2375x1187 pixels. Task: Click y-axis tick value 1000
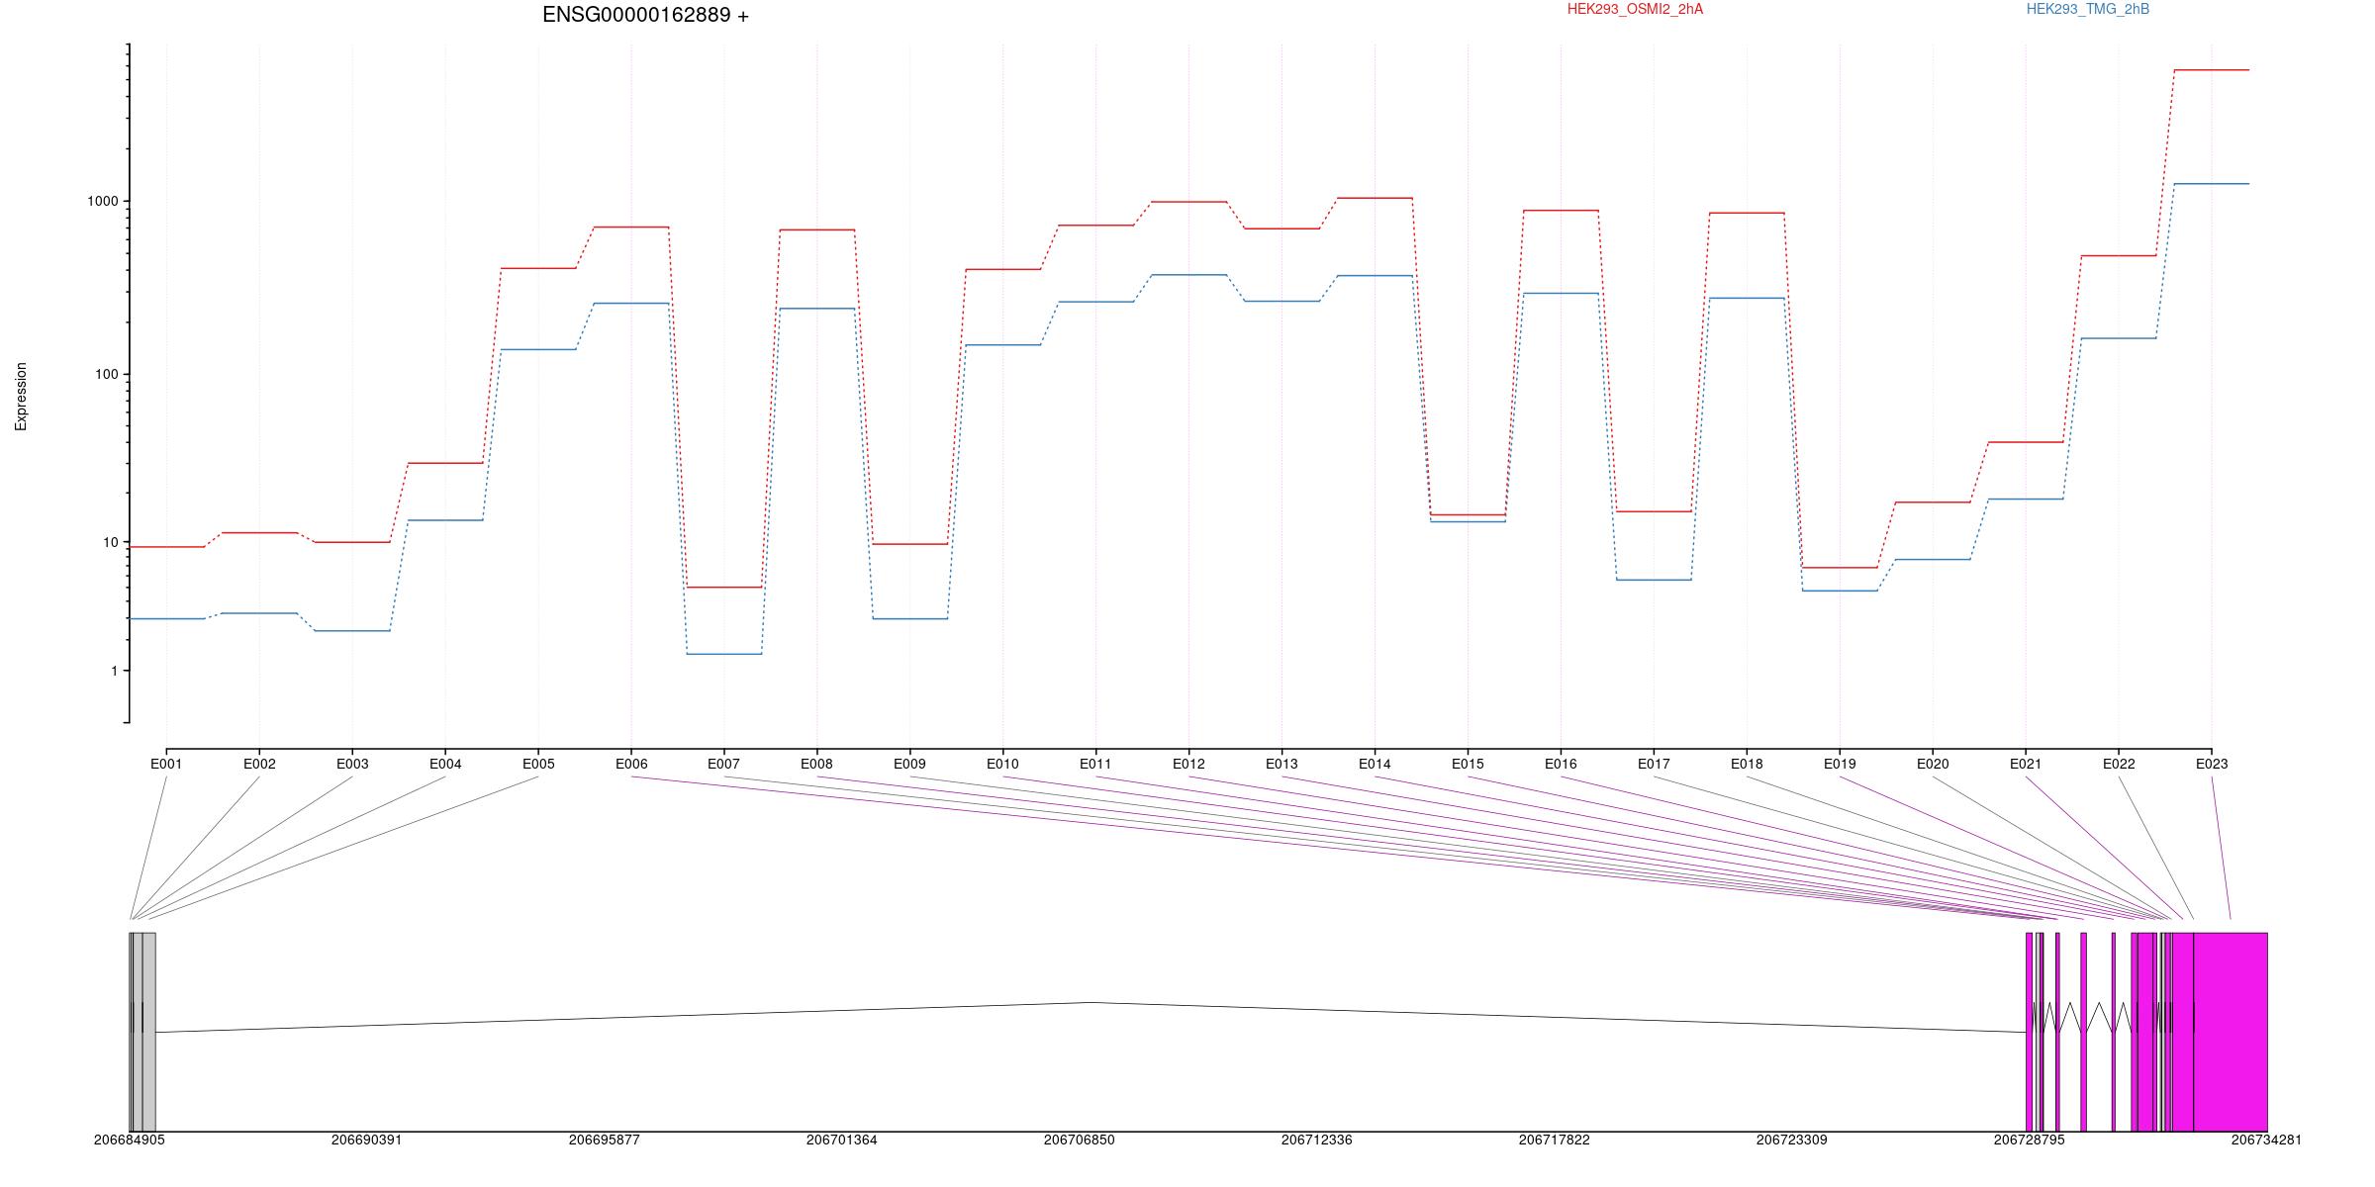(x=103, y=201)
